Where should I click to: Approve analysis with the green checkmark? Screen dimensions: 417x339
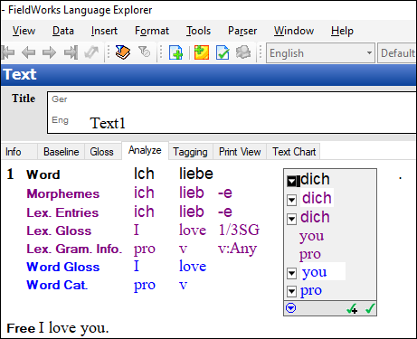pyautogui.click(x=370, y=308)
